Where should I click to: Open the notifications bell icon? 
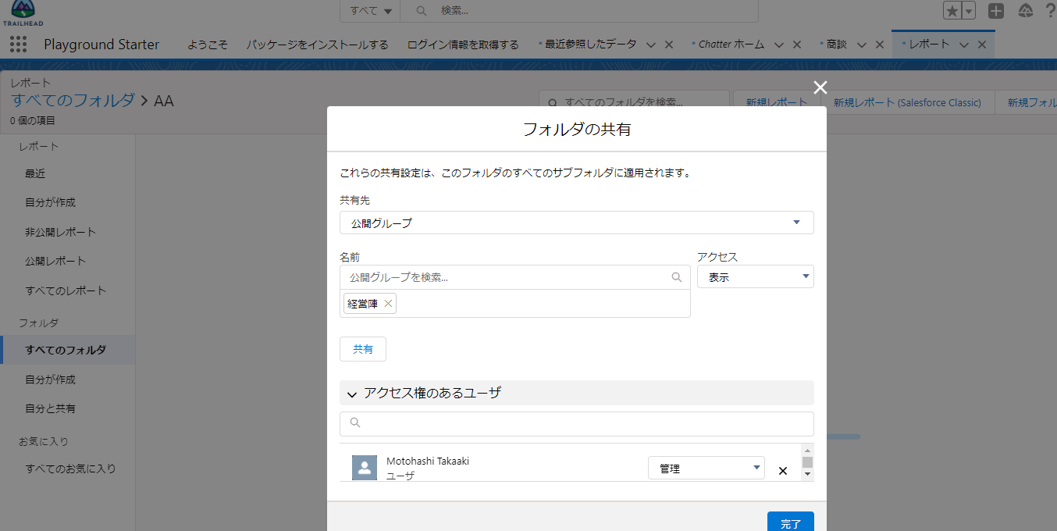coord(1025,11)
